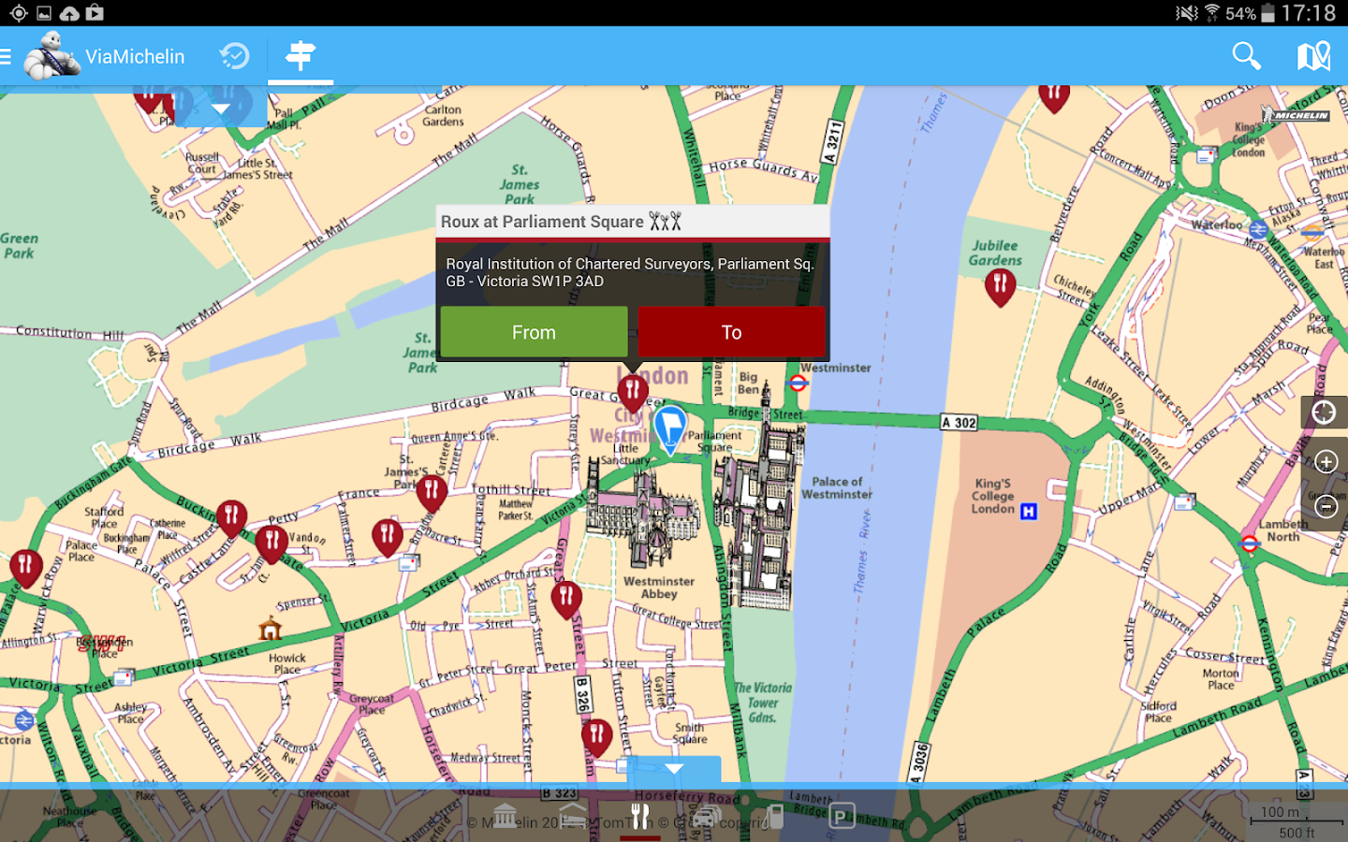Zoom in with the plus button

(x=1326, y=461)
